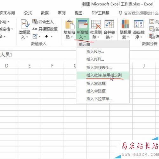The image size is (159, 159).
Task: Click the 高级排序 ZA/AZ icon
Action: [139, 24]
